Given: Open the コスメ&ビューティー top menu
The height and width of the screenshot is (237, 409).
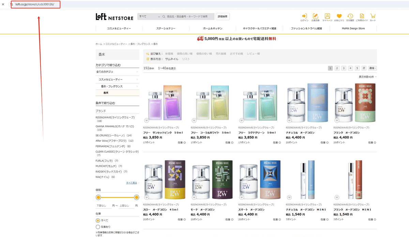Looking at the screenshot, I should coord(119,29).
